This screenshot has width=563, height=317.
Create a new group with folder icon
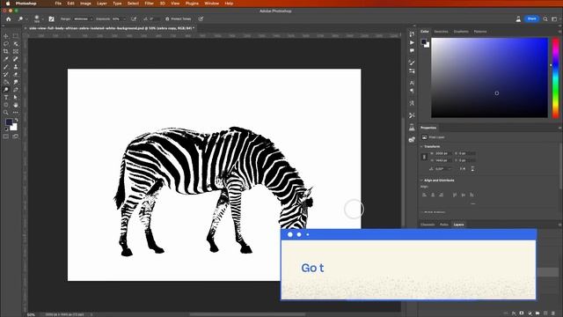537,313
